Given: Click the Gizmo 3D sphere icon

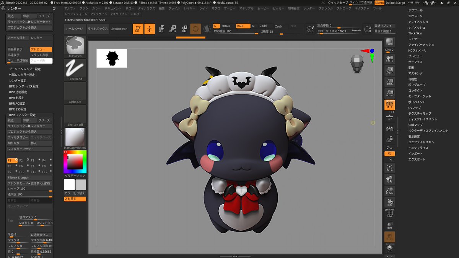Looking at the screenshot, I should [195, 29].
